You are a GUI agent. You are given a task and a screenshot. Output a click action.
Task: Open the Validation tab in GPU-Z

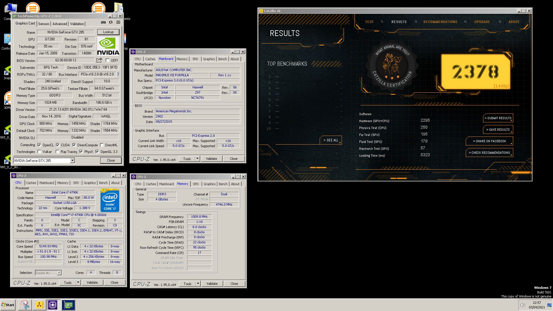(x=77, y=24)
